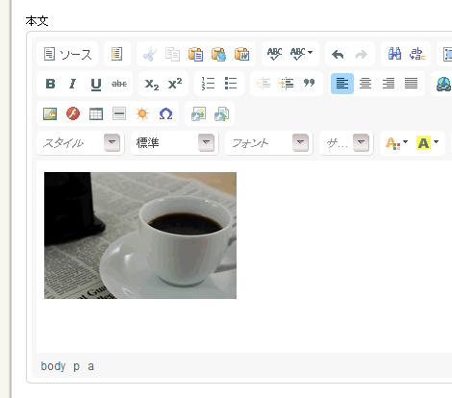Toggle Strikethrough formatting

coord(119,84)
